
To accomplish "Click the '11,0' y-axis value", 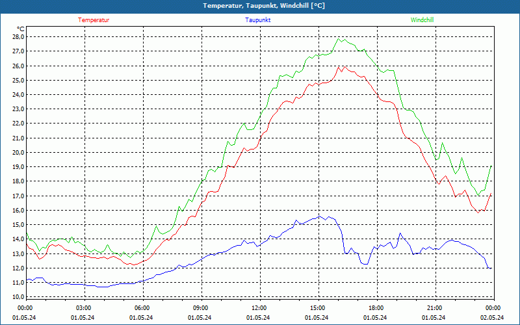I will click(18, 283).
